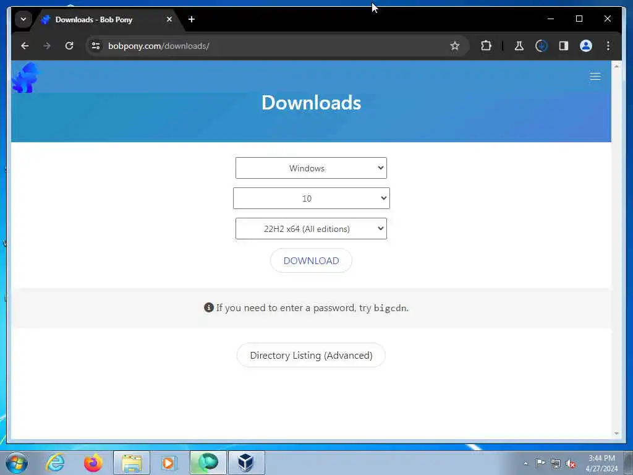
Task: Open the site hamburger menu
Action: (x=595, y=77)
